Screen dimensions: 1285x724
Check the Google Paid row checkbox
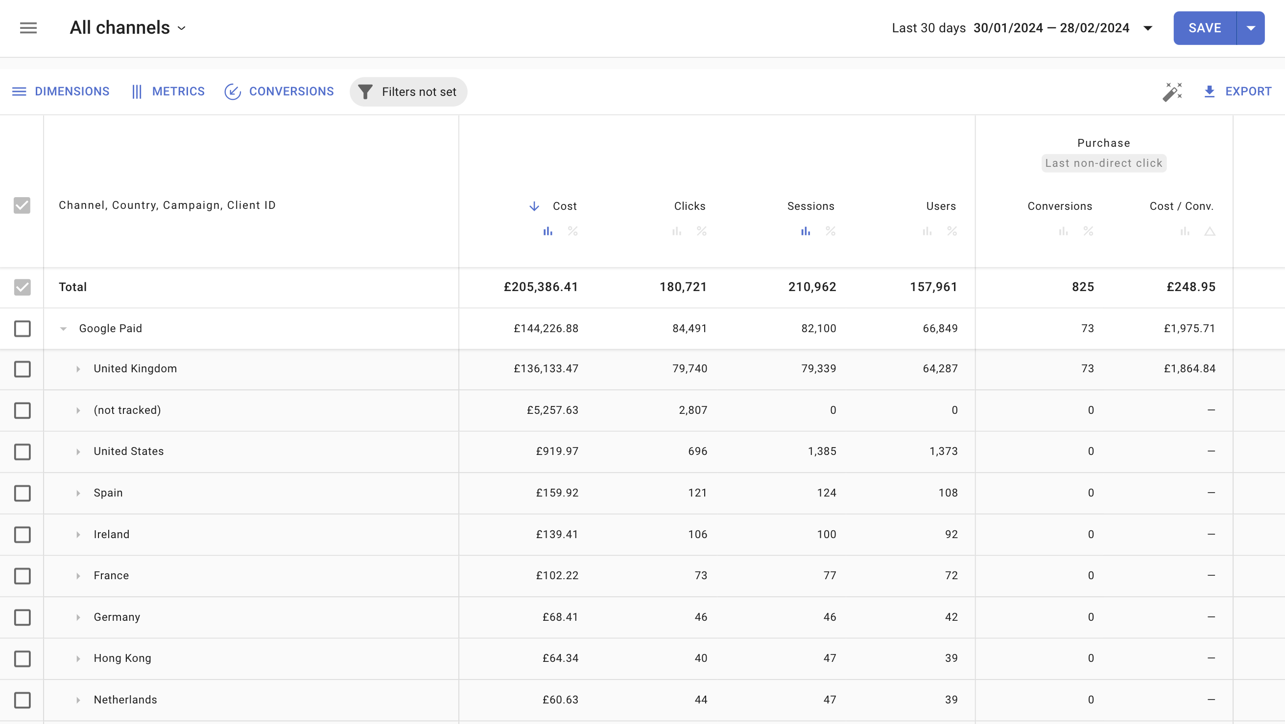23,328
